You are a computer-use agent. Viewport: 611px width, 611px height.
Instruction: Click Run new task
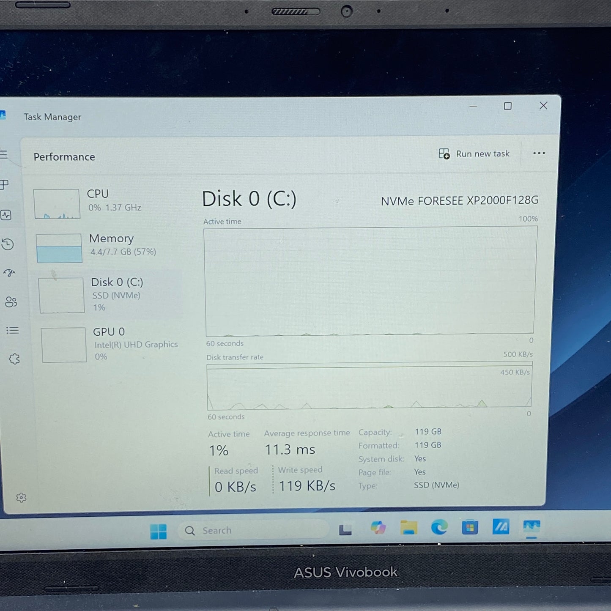tap(474, 153)
